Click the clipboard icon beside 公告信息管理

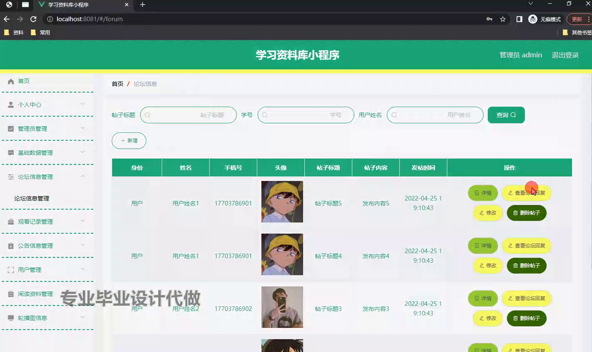click(x=11, y=246)
